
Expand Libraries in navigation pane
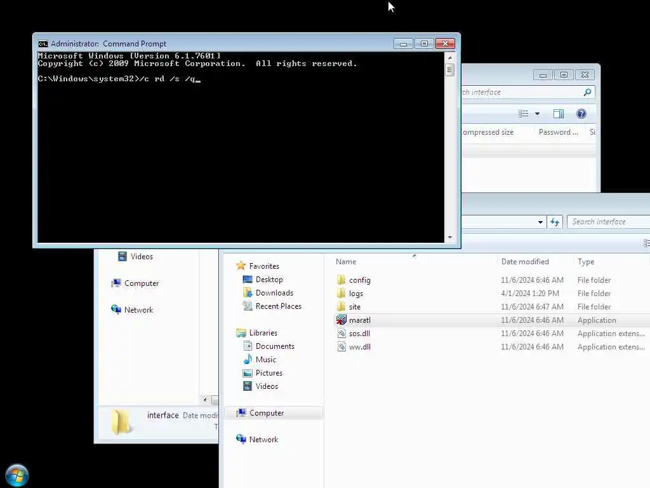coord(263,333)
